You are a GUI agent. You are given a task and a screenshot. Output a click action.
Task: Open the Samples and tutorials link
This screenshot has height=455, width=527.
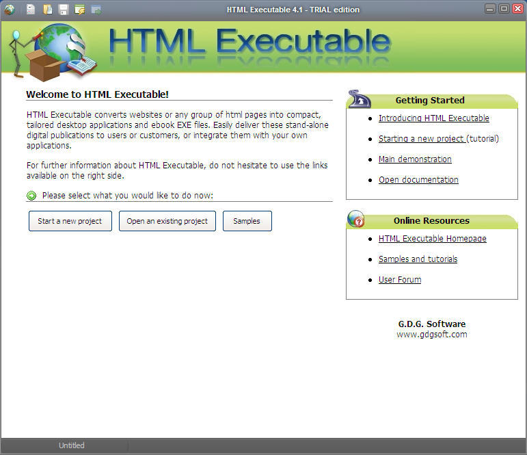tap(418, 259)
